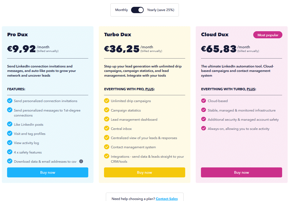Screen dimensions: 290x201
Task: Click the info icon beside Download data csv
Action: coord(81,161)
